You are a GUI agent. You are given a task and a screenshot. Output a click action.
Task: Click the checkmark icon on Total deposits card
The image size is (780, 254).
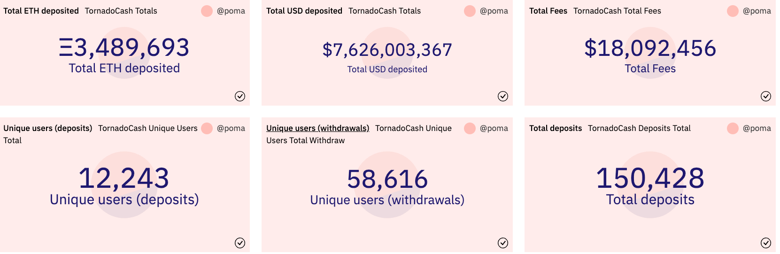tap(766, 243)
